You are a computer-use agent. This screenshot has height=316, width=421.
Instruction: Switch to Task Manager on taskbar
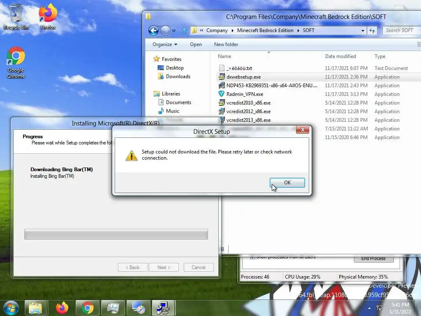113,308
